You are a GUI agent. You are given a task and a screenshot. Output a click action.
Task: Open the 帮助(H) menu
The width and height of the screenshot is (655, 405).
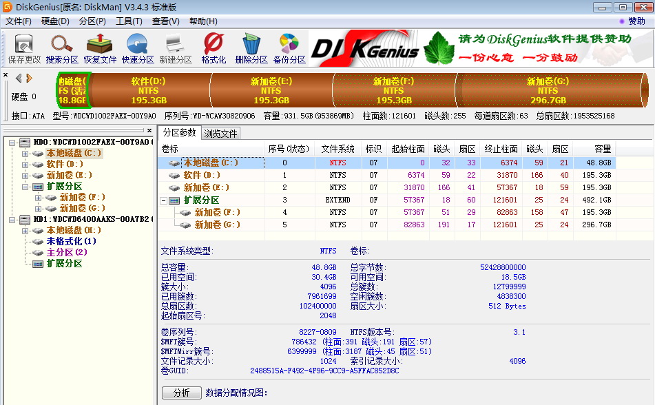click(x=203, y=21)
